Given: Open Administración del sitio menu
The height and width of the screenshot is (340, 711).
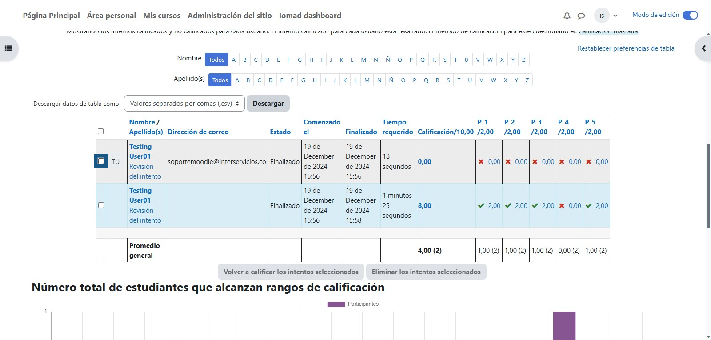Looking at the screenshot, I should coord(229,16).
